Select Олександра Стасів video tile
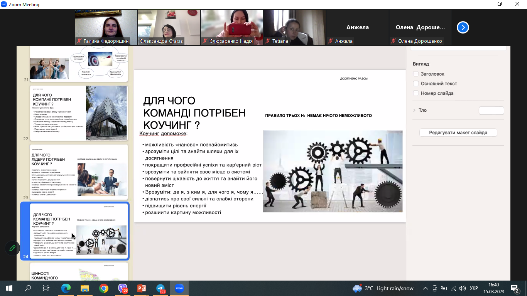Viewport: 527px width, 296px height. point(169,27)
